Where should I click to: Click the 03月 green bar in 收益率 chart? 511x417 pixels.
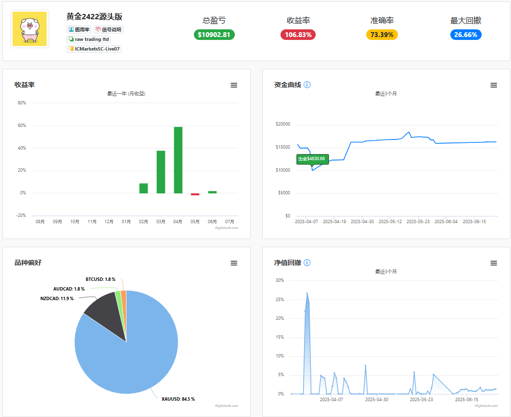[161, 172]
